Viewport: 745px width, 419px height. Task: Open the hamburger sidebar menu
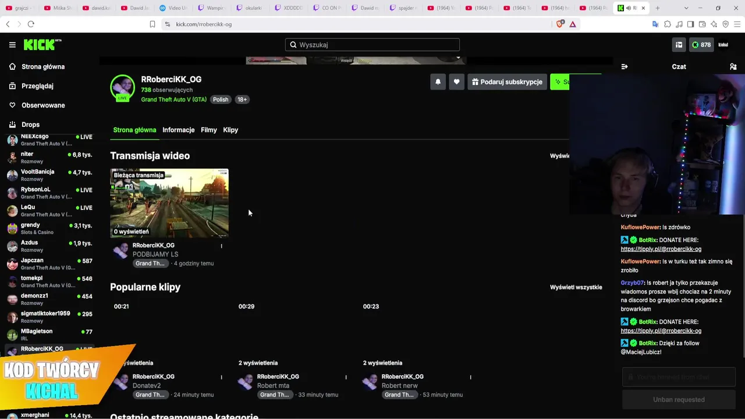(12, 45)
